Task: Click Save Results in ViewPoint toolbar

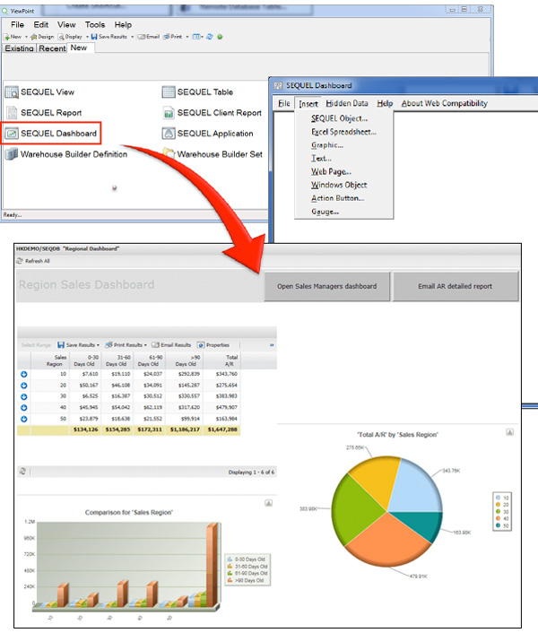Action: point(109,37)
